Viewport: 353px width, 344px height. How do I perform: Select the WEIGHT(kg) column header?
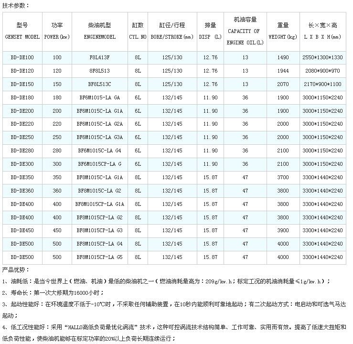click(283, 31)
